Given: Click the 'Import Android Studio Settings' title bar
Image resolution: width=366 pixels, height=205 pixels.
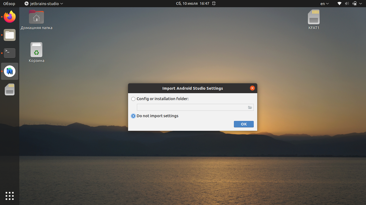Looking at the screenshot, I should click(x=193, y=88).
